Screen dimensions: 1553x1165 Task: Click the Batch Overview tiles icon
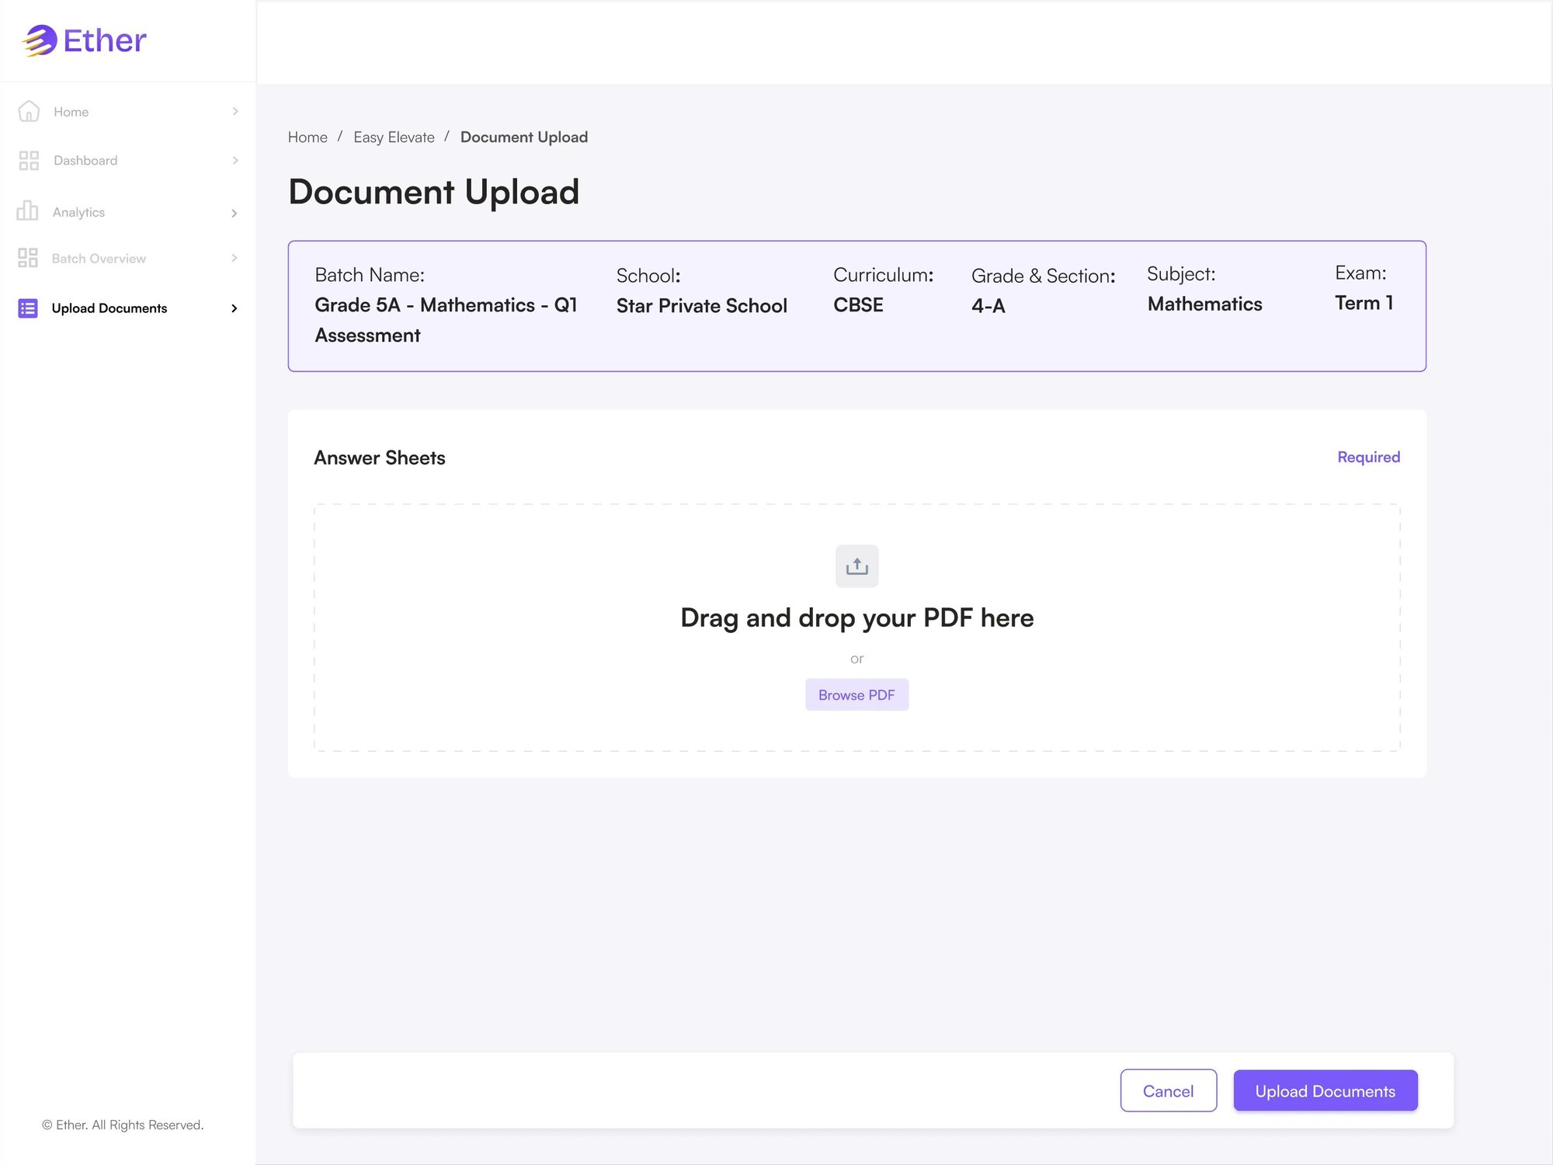[x=28, y=258]
